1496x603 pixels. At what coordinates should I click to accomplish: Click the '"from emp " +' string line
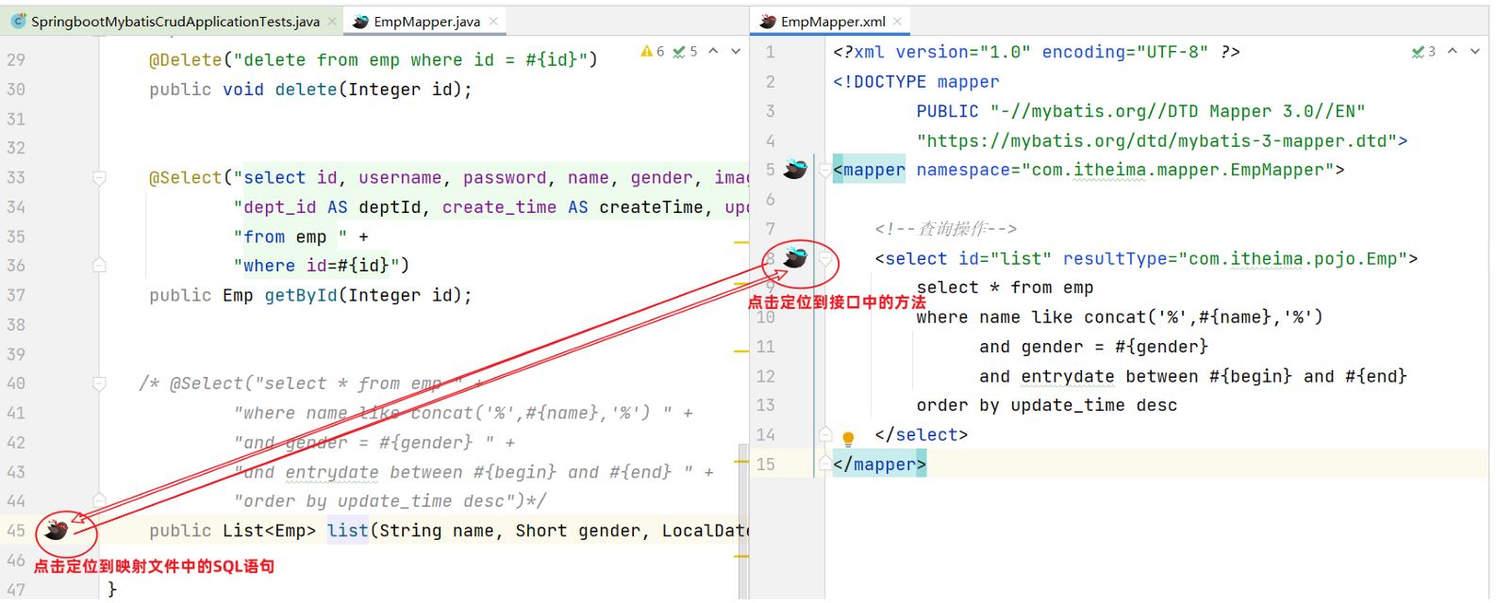(x=301, y=236)
